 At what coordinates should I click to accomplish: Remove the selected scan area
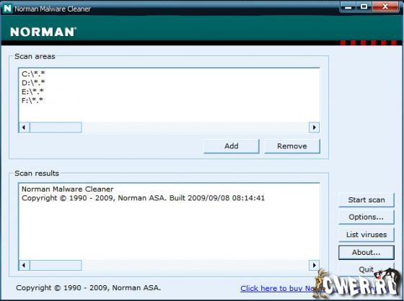[x=292, y=146]
